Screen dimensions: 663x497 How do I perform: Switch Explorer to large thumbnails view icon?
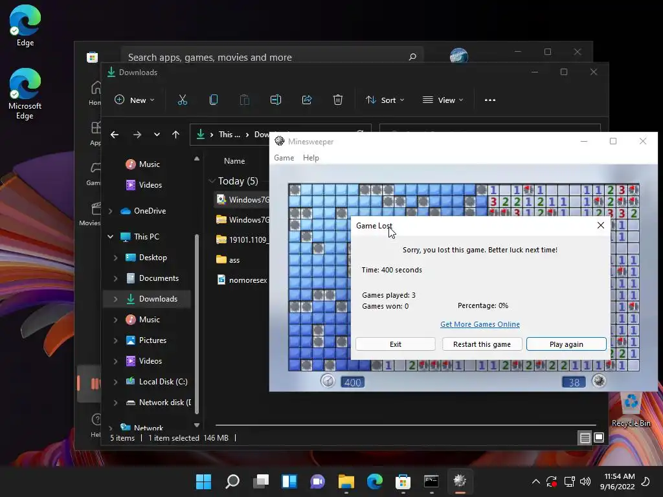[599, 438]
